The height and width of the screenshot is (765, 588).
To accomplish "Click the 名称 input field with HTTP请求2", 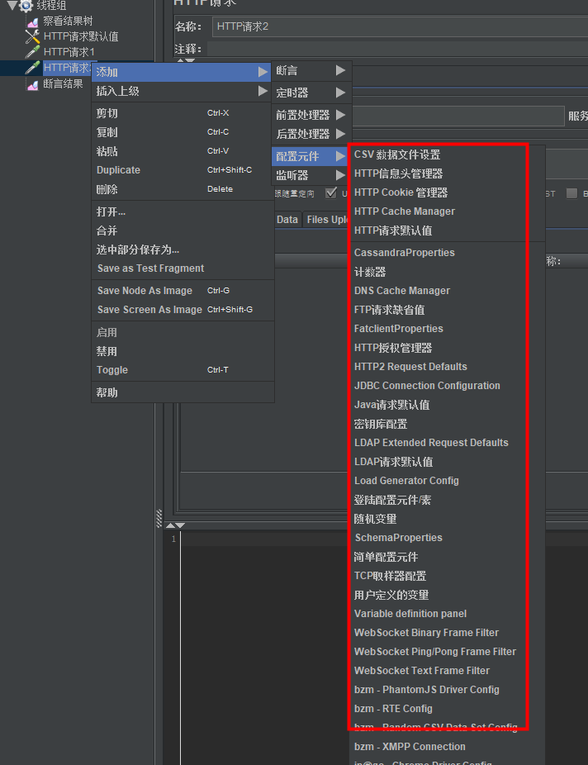I will pos(400,26).
